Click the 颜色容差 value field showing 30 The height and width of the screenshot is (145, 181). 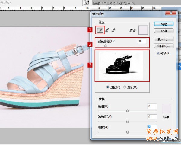coord(142,41)
